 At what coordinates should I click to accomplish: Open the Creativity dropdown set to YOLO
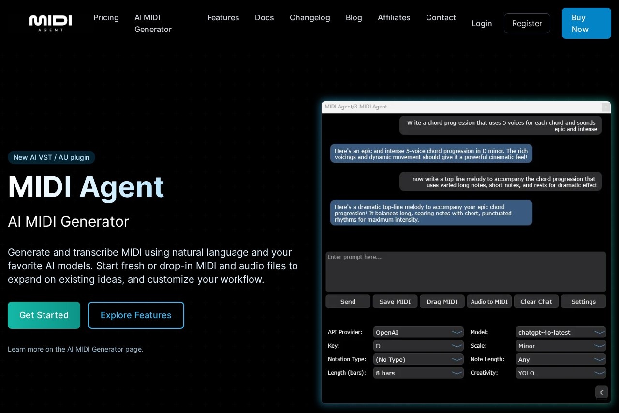click(560, 372)
